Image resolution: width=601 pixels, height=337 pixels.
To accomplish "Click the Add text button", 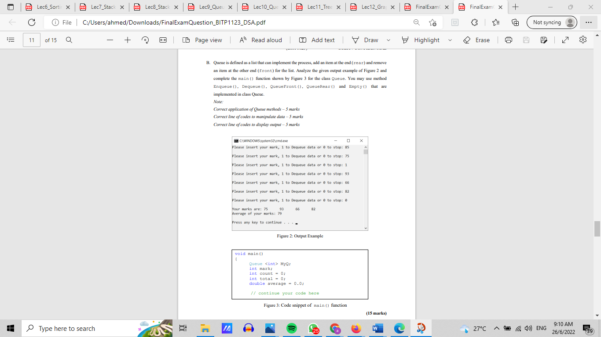I will (x=317, y=39).
